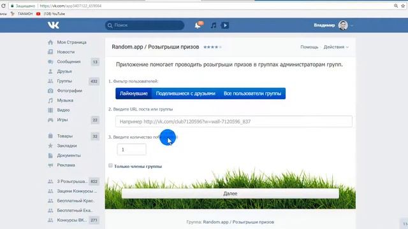Open Сообщения in the sidebar menu
Screen dimensions: 408x229
(69, 62)
